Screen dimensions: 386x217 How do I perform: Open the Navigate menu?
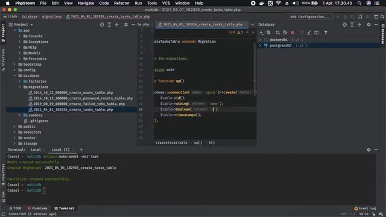86,3
